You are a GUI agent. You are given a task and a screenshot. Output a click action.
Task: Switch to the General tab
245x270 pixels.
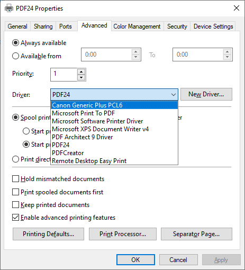tap(17, 26)
